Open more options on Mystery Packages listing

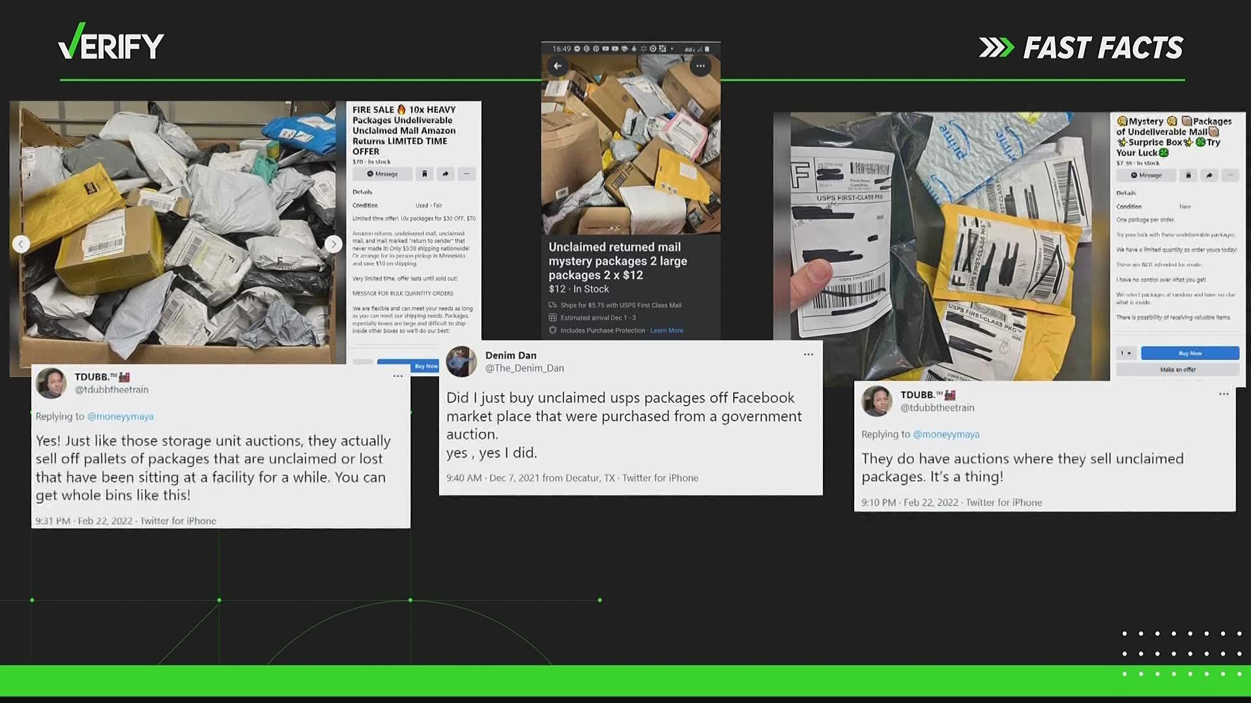[1231, 175]
